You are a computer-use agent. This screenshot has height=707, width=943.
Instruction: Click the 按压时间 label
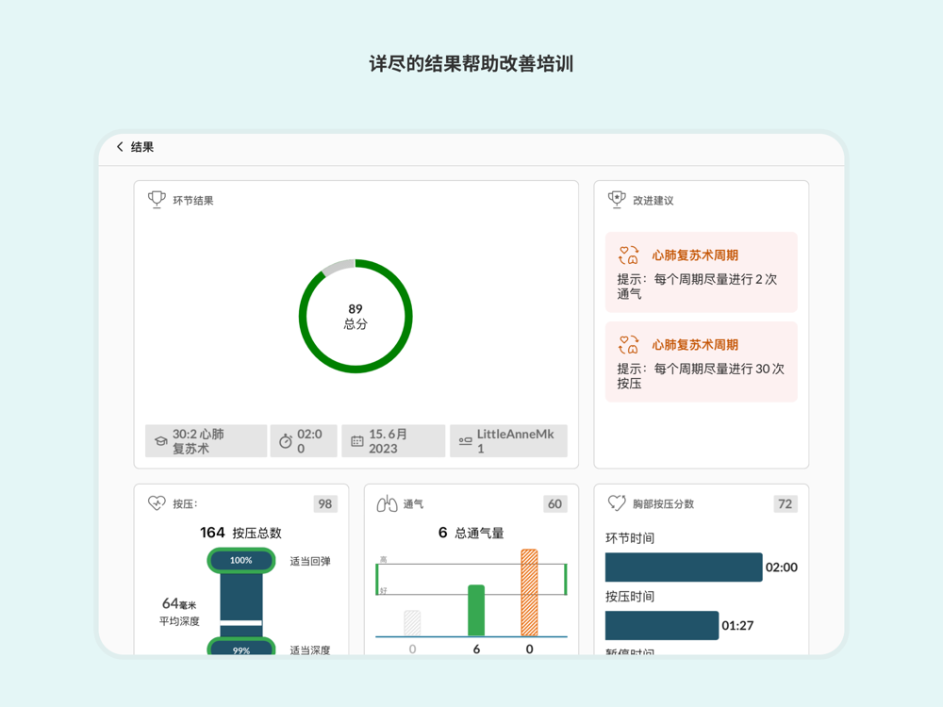(630, 597)
